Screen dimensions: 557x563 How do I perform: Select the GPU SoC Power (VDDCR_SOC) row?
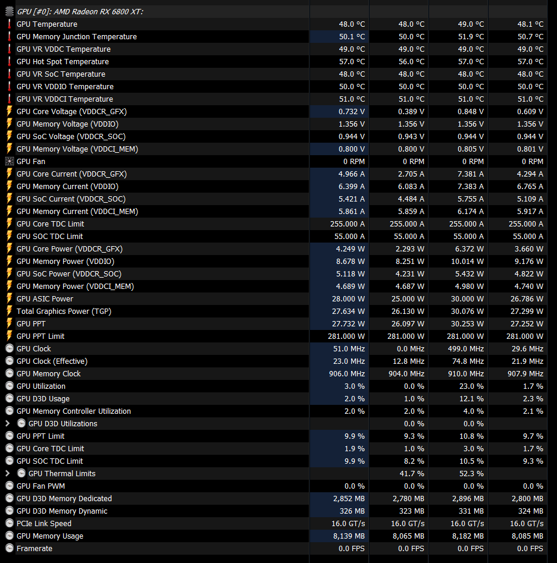click(x=276, y=273)
